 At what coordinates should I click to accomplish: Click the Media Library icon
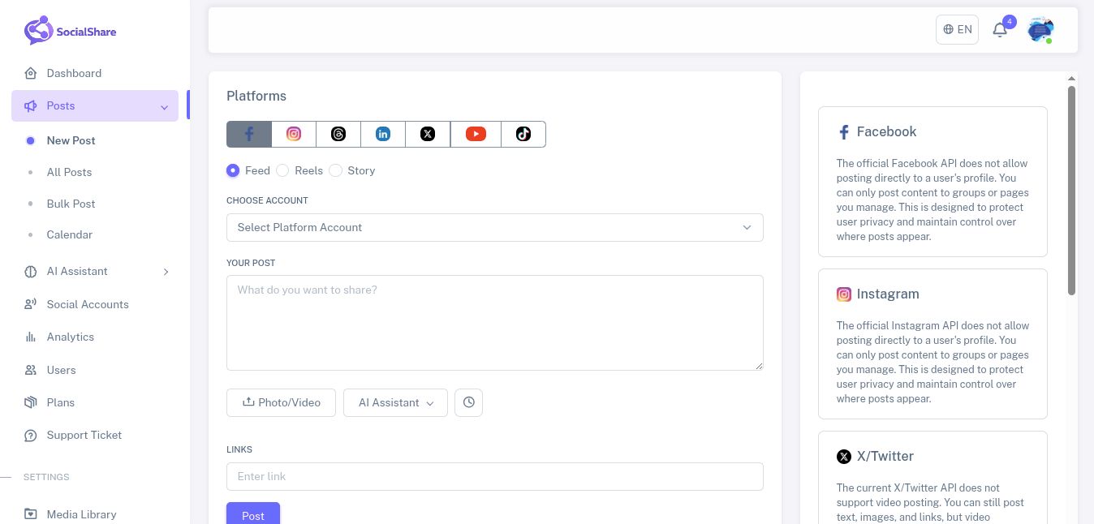point(31,514)
